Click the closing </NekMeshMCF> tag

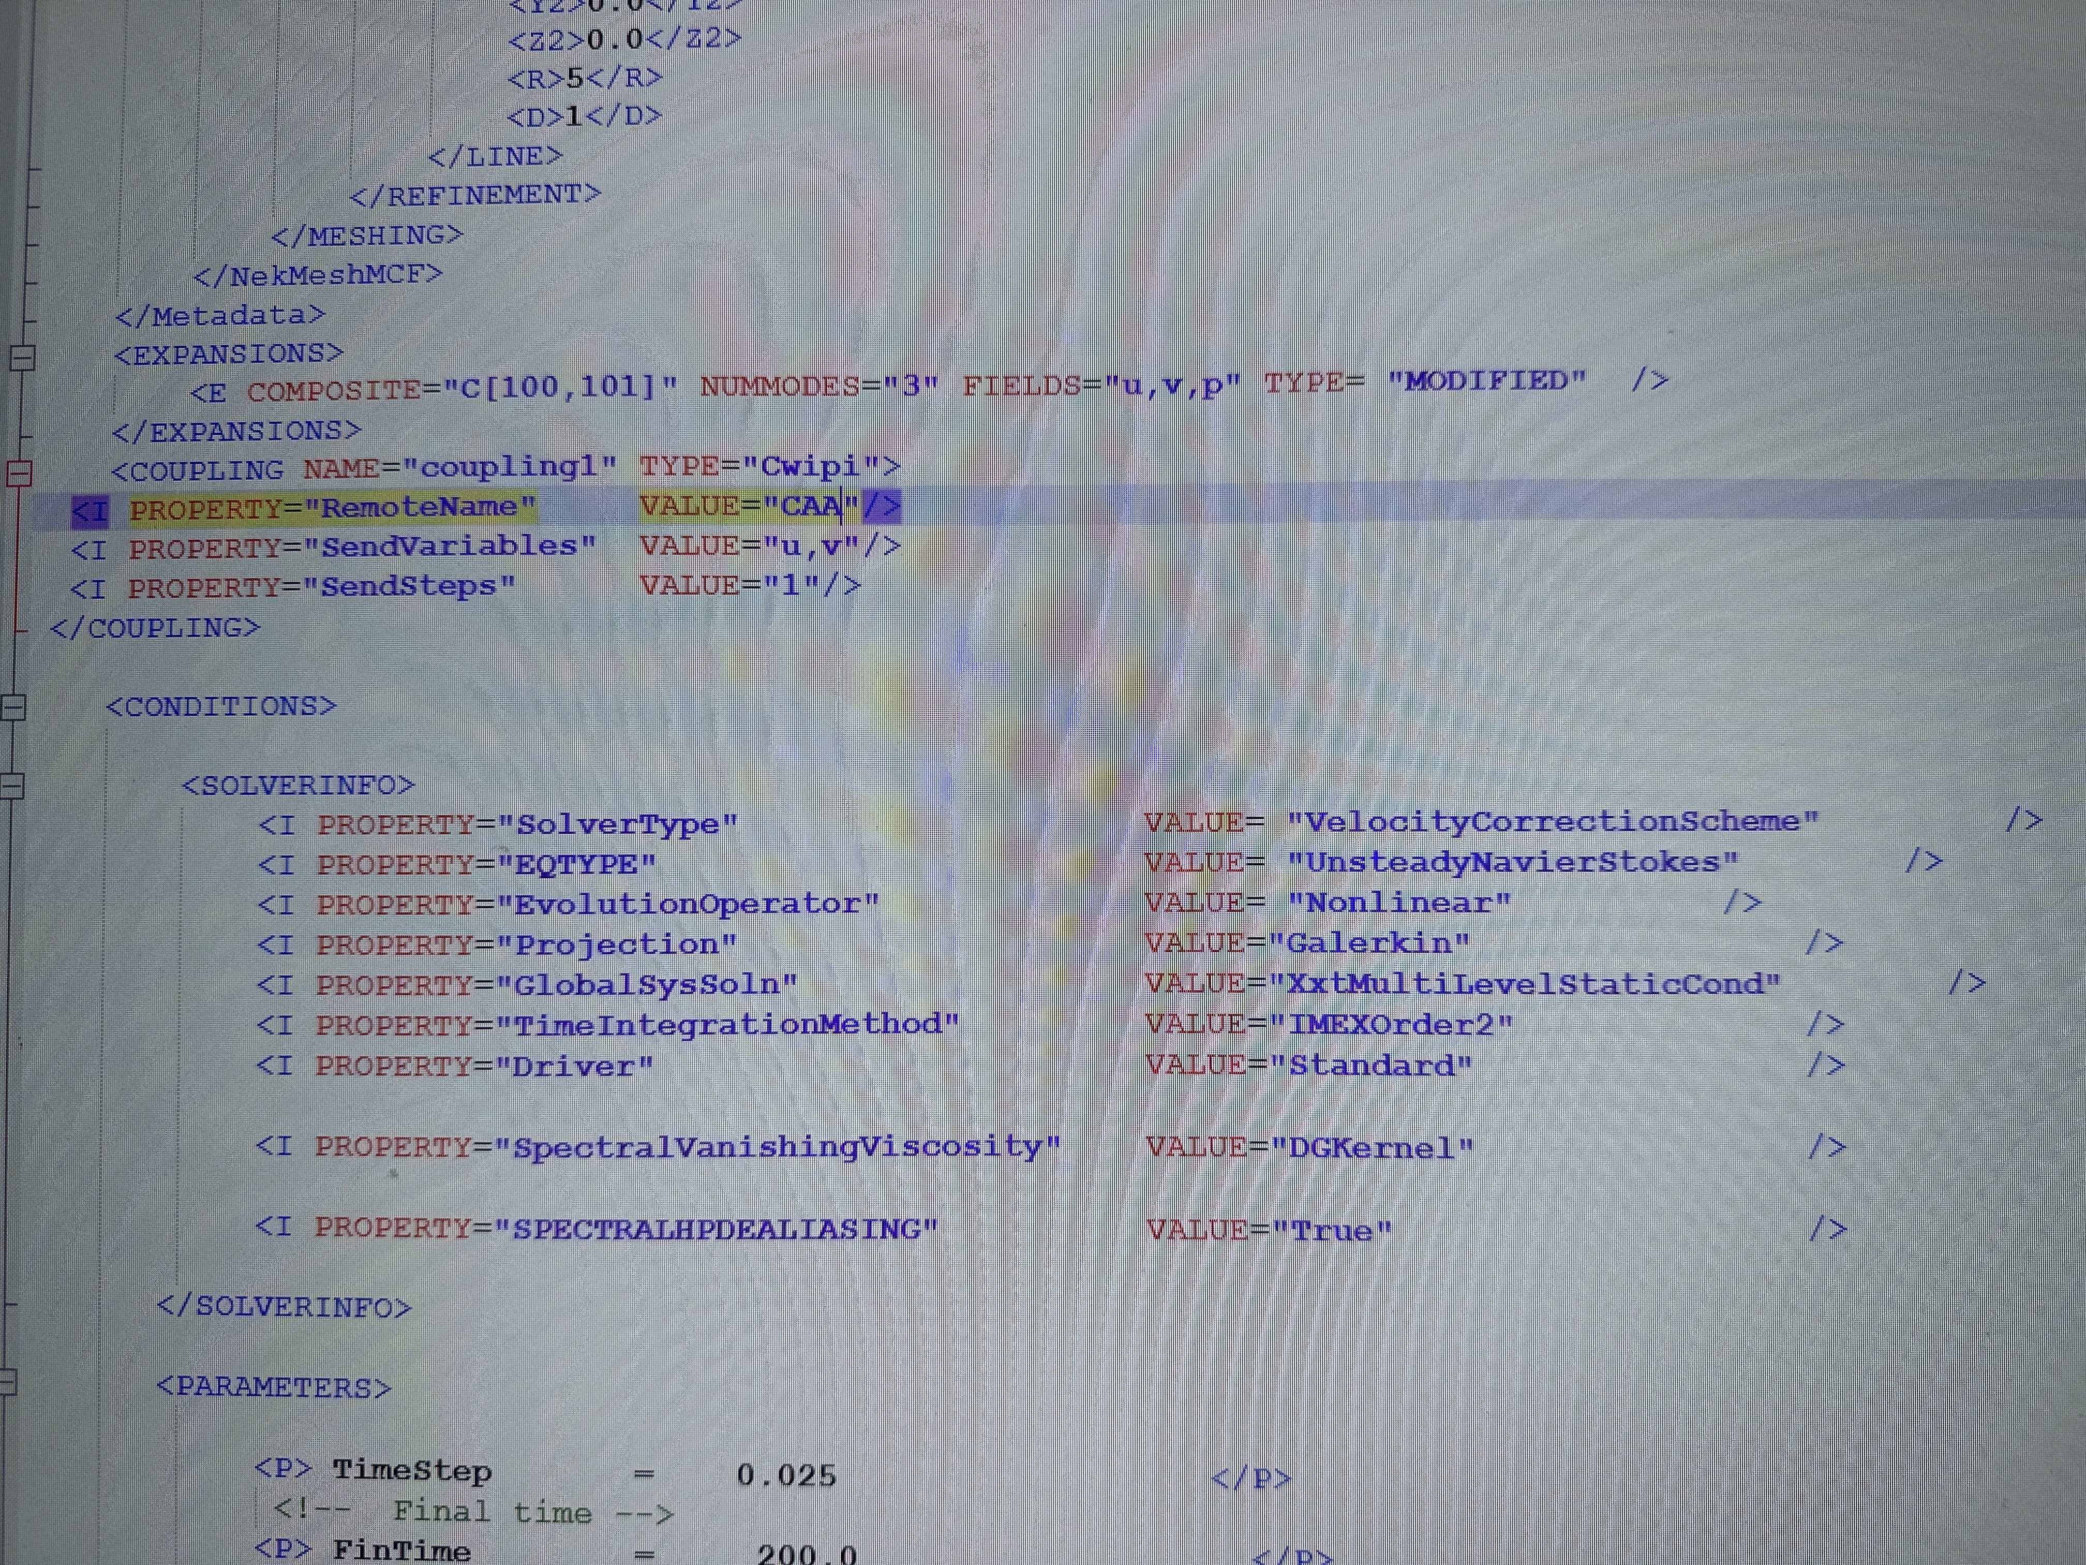[x=318, y=275]
